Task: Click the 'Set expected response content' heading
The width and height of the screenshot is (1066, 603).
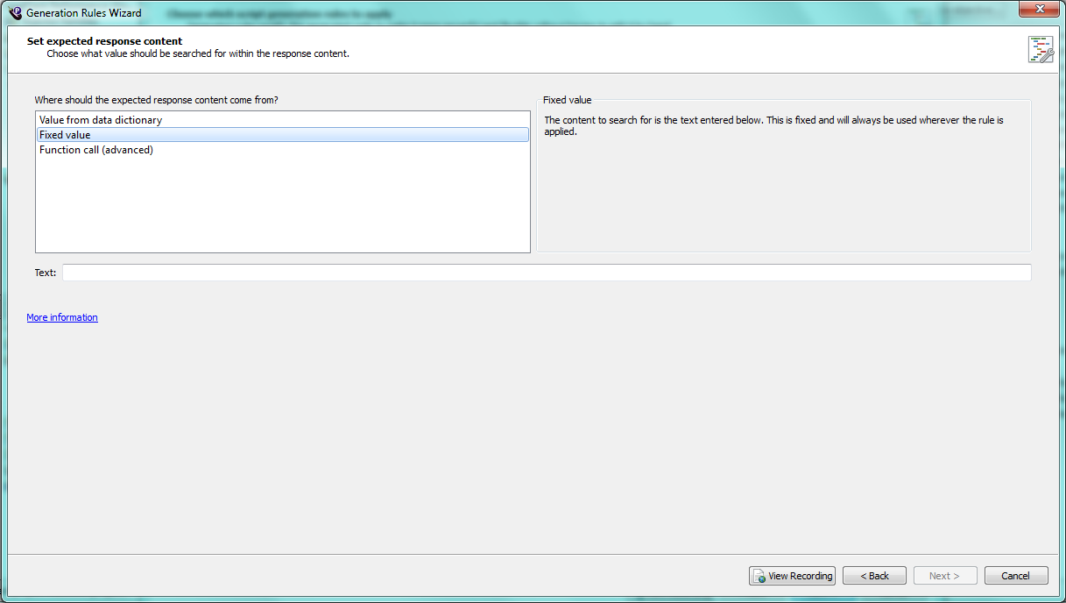Action: click(104, 41)
